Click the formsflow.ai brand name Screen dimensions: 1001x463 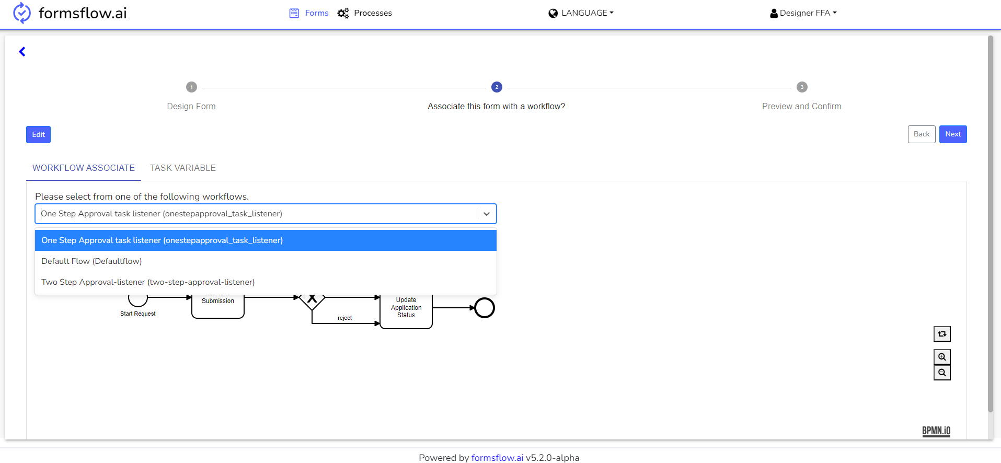[83, 13]
